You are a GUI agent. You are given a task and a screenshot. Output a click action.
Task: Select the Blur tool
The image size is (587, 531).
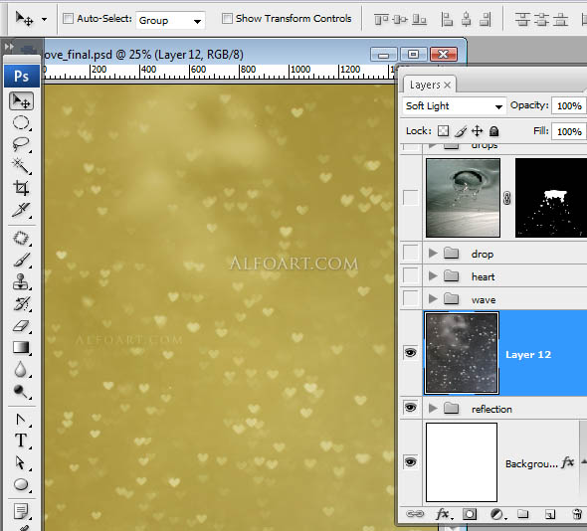point(21,369)
